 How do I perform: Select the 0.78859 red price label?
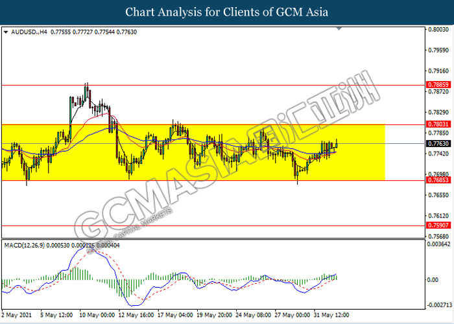(x=438, y=85)
